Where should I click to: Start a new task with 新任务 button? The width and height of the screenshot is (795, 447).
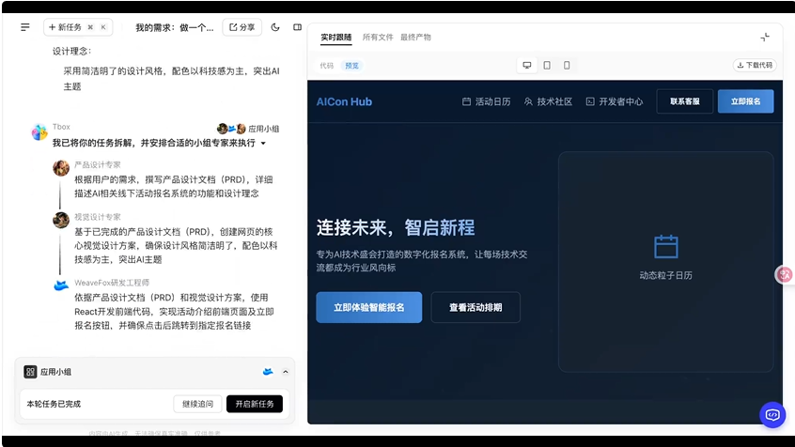click(78, 27)
